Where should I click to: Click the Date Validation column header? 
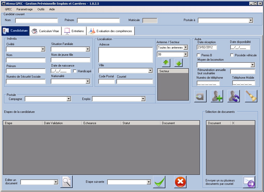(x=62, y=123)
